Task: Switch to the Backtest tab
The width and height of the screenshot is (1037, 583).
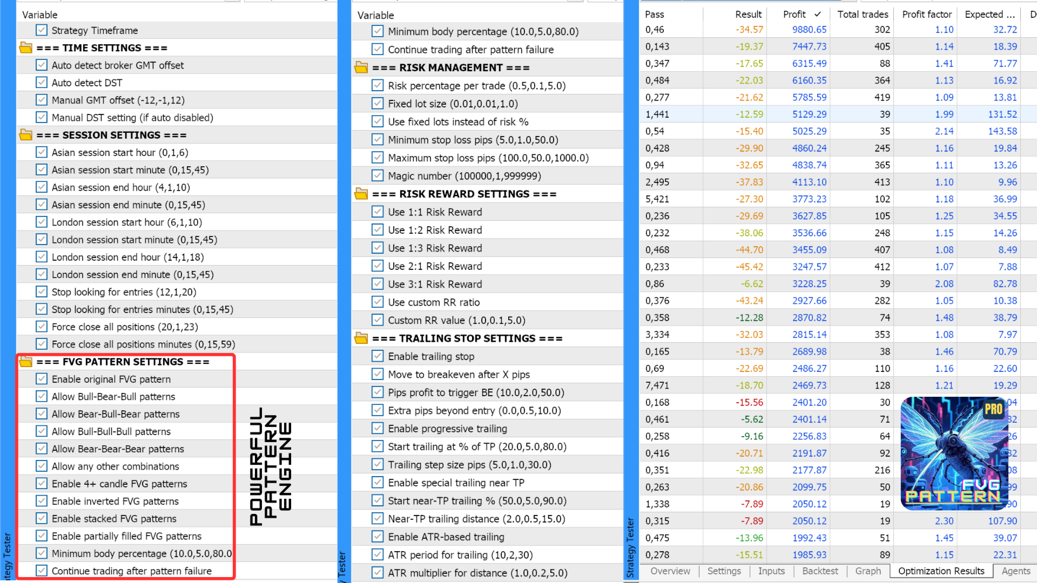Action: tap(819, 571)
